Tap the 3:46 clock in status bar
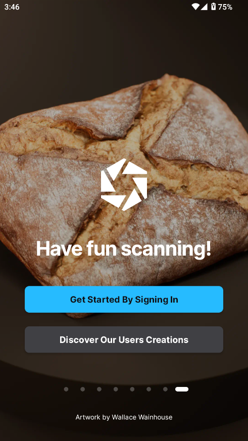Viewport: 248px width, 441px height. point(12,7)
